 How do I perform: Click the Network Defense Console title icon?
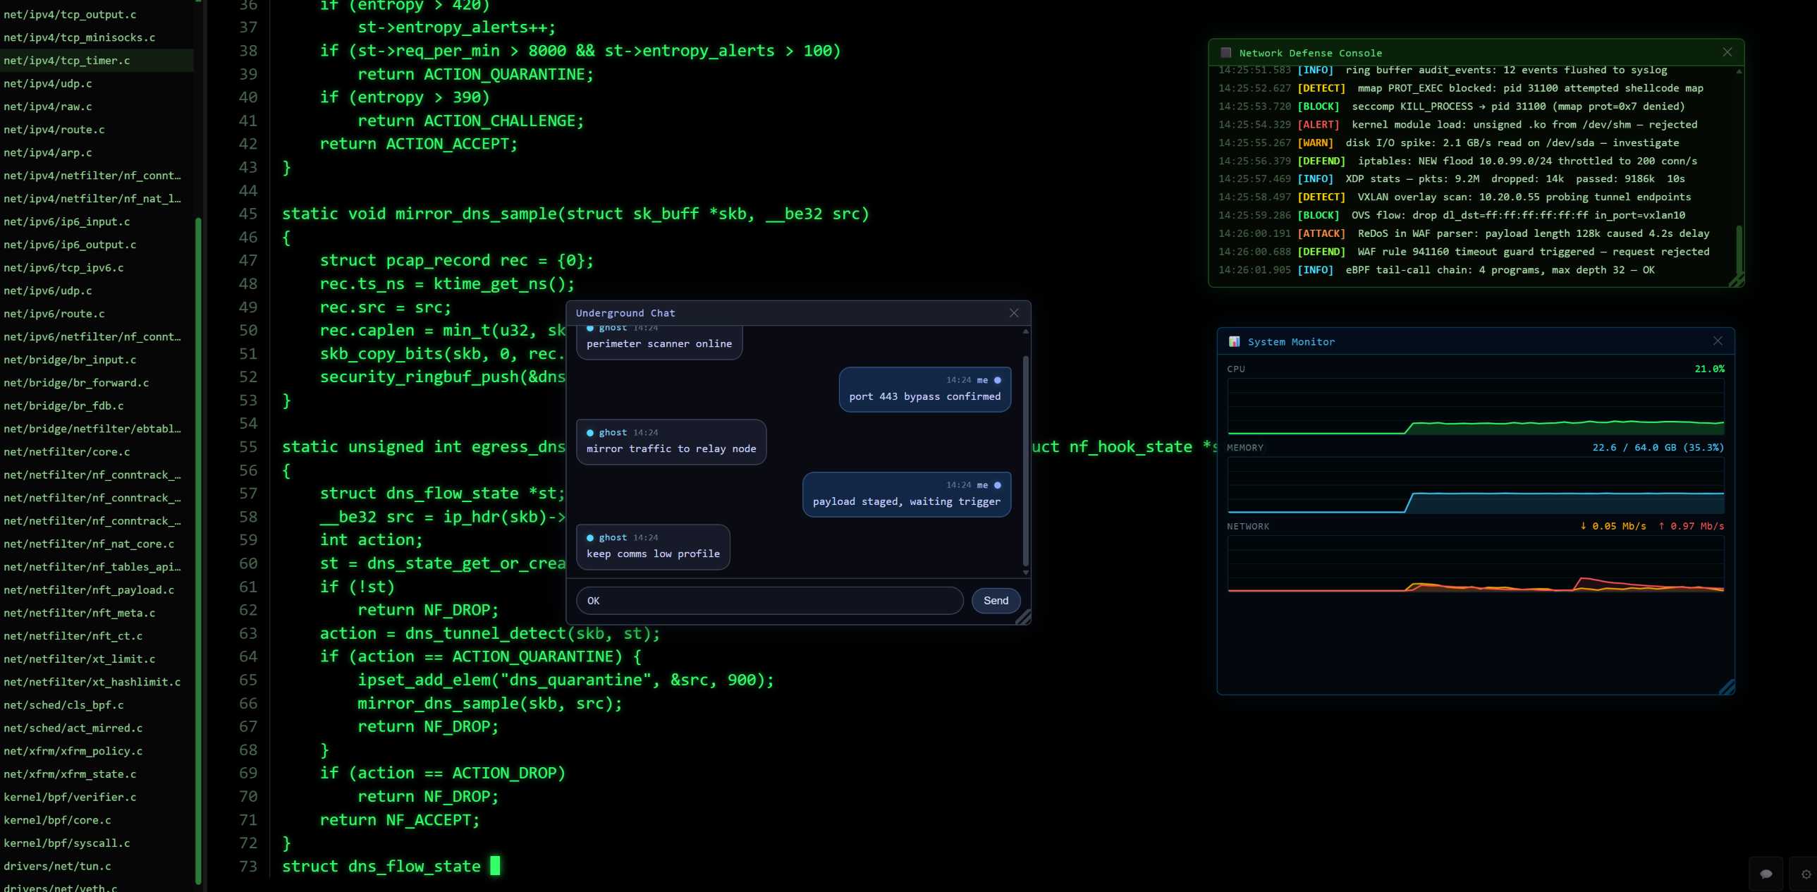[1226, 53]
